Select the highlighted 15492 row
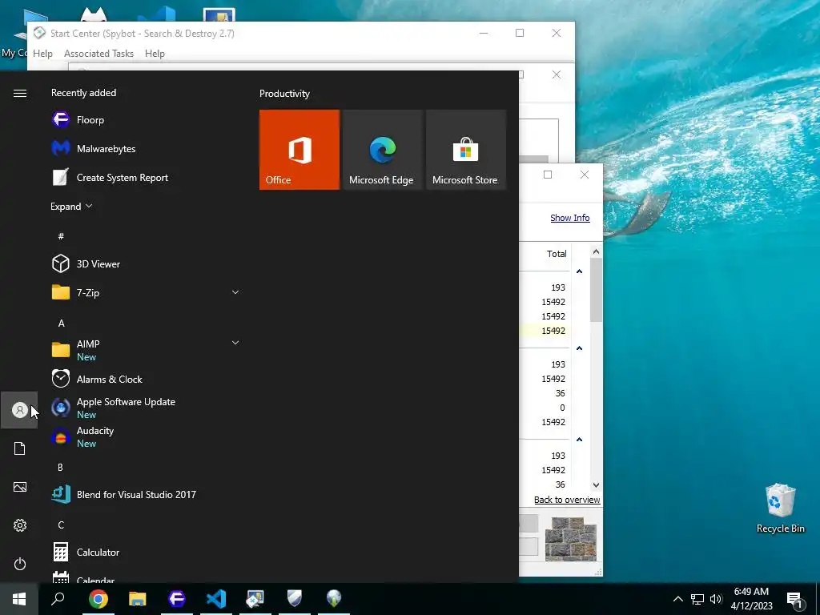Image resolution: width=820 pixels, height=615 pixels. [544, 331]
